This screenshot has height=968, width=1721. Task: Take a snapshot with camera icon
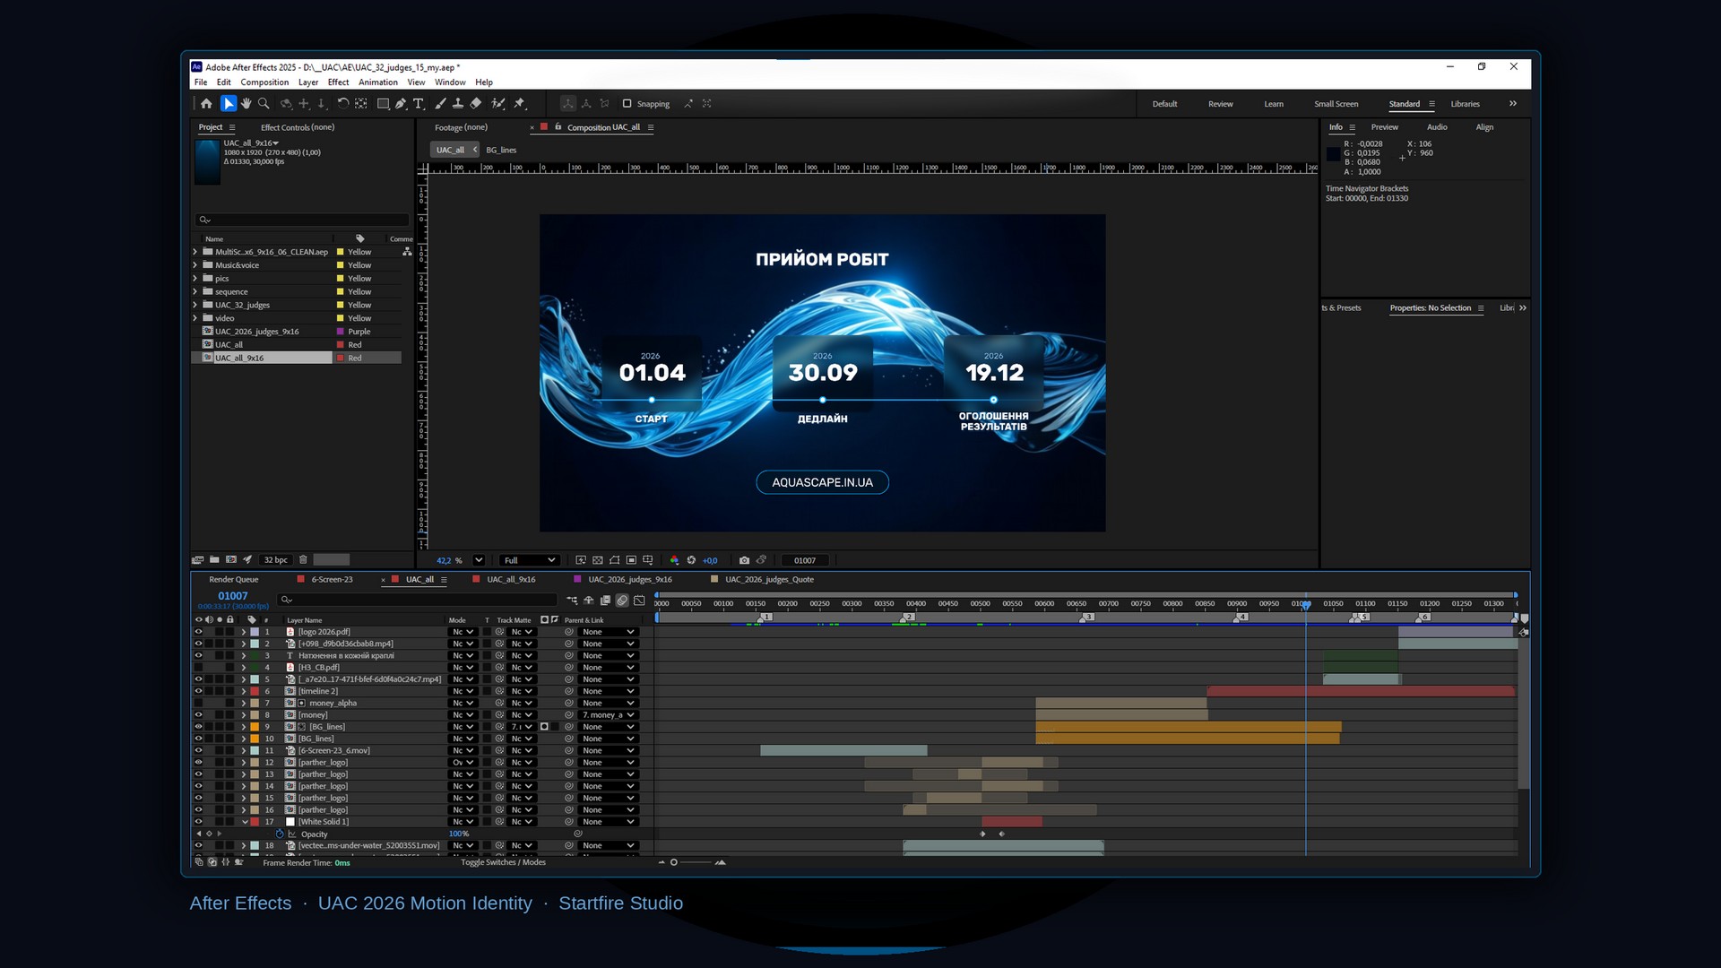click(744, 560)
